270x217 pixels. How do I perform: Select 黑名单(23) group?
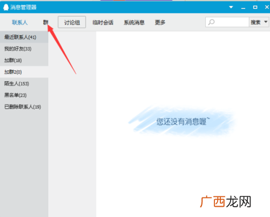click(x=24, y=95)
